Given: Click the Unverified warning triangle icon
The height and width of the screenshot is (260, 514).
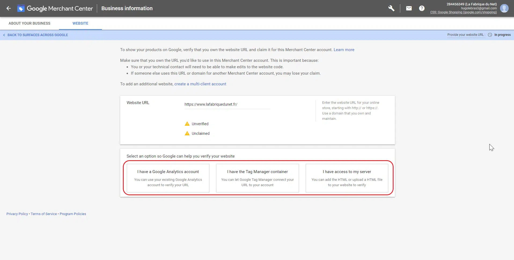Looking at the screenshot, I should [x=187, y=124].
